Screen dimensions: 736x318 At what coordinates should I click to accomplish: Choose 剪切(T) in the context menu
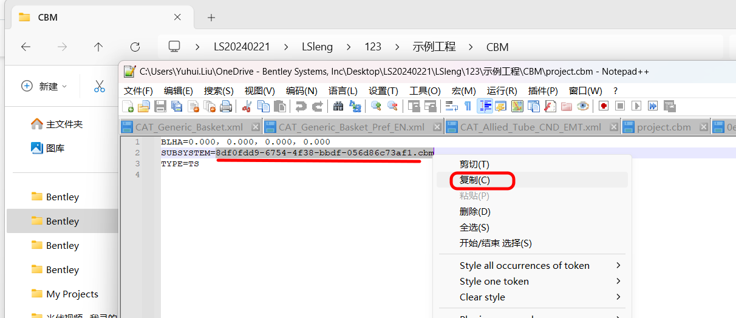coord(474,164)
